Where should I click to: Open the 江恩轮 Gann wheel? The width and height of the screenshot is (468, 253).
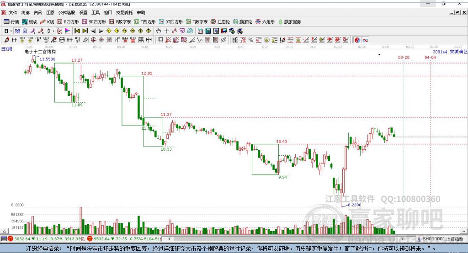(x=220, y=22)
